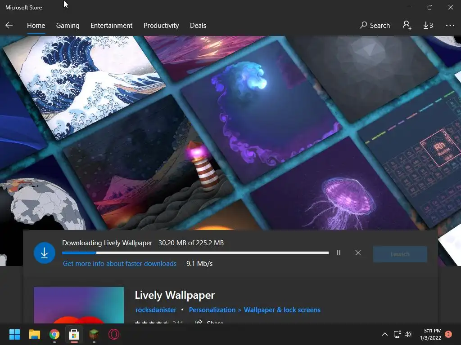This screenshot has height=345, width=461.
Task: Switch to the Gaming tab
Action: pos(68,26)
